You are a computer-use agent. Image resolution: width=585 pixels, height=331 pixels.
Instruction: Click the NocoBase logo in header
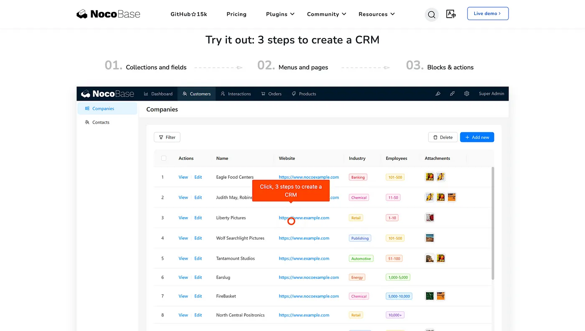(108, 14)
